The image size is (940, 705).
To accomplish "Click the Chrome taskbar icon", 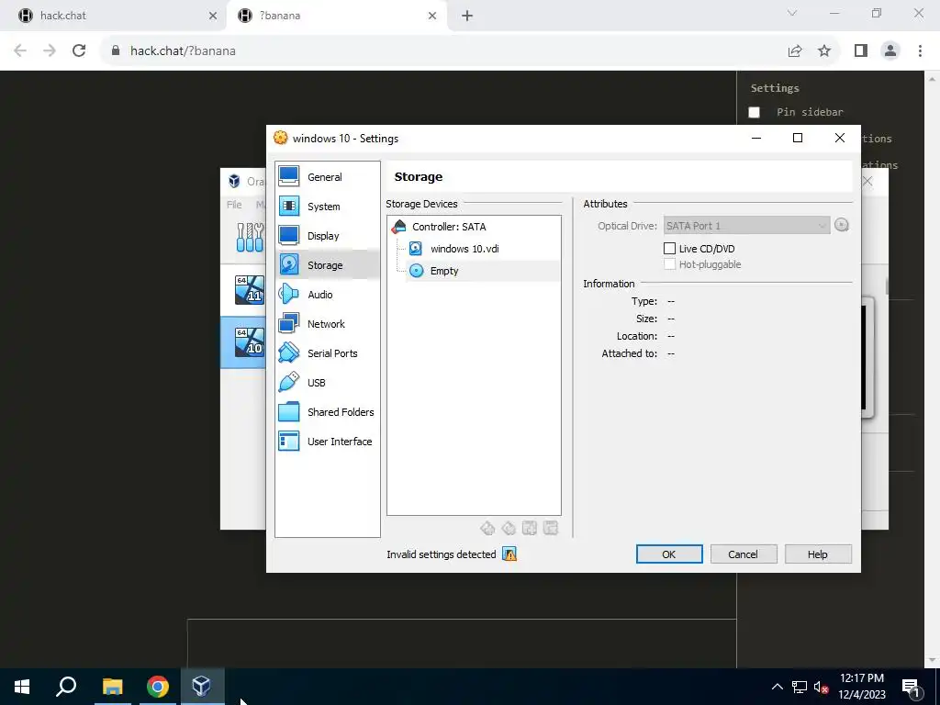I will tap(158, 687).
